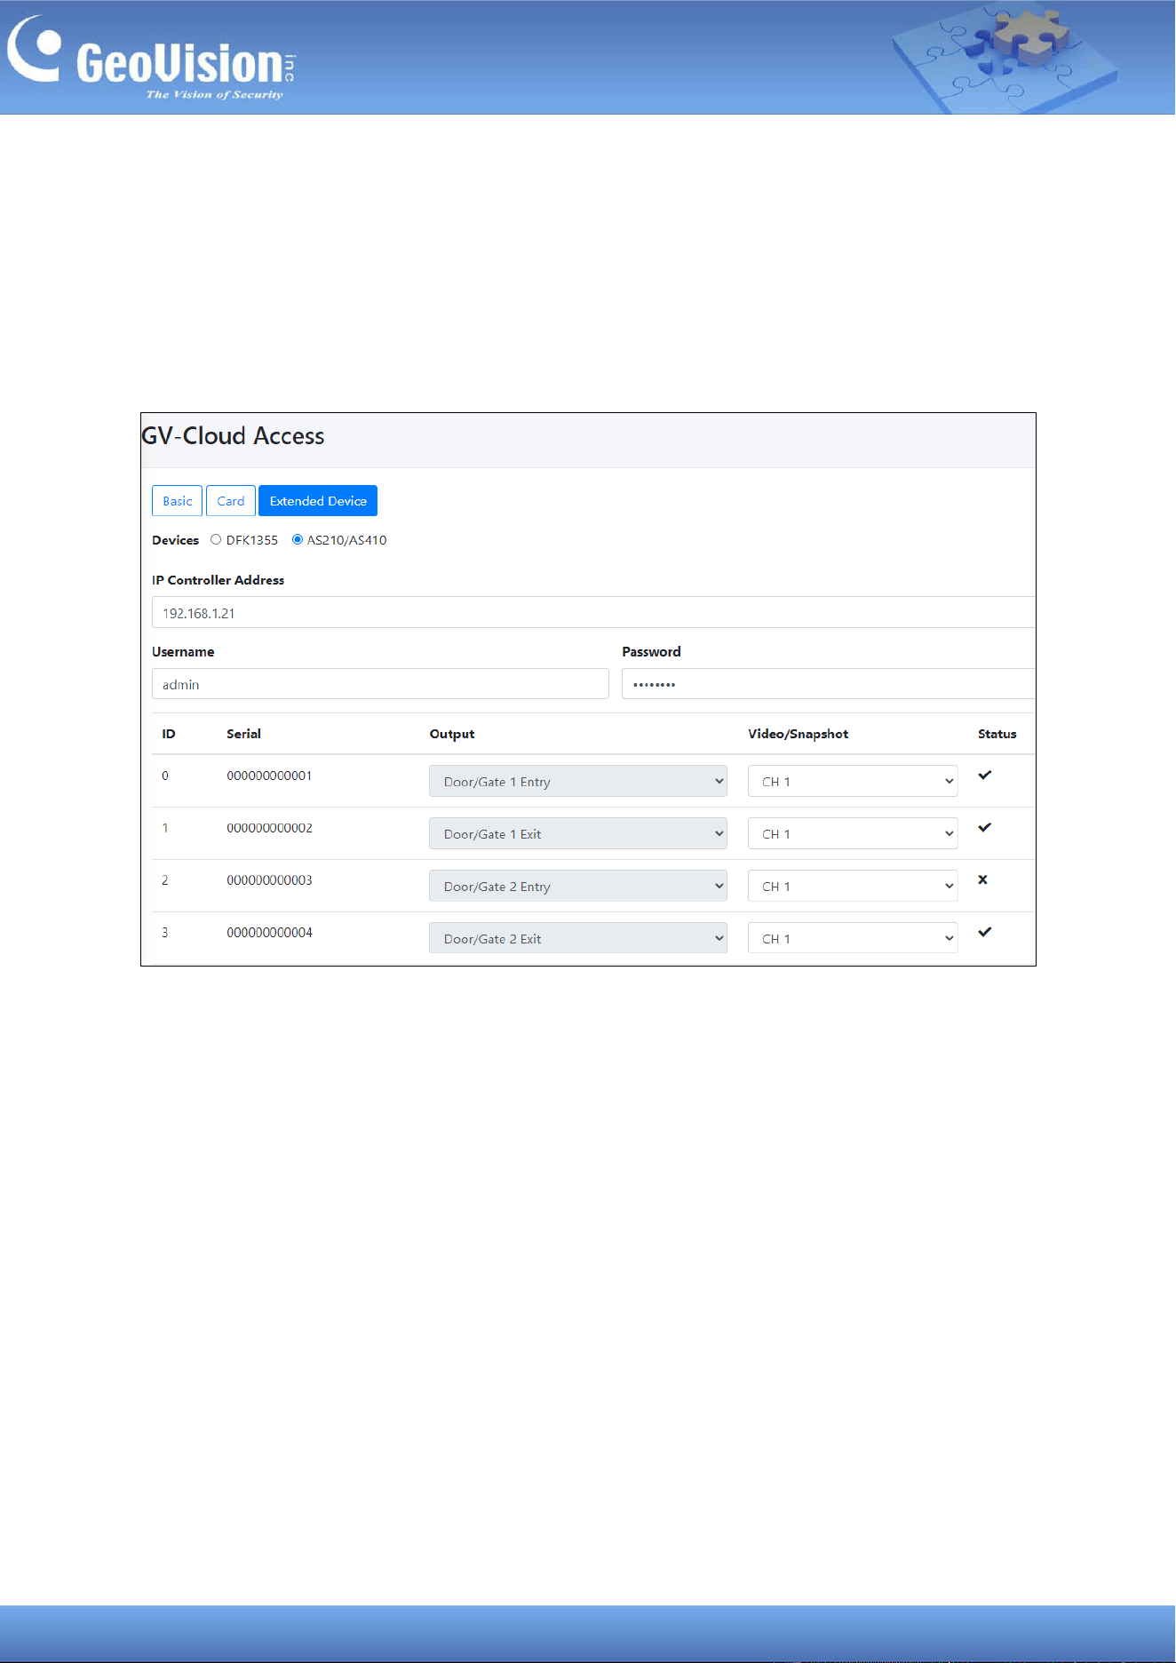1176x1663 pixels.
Task: Click the GV-Cloud Access heading
Action: pos(233,436)
